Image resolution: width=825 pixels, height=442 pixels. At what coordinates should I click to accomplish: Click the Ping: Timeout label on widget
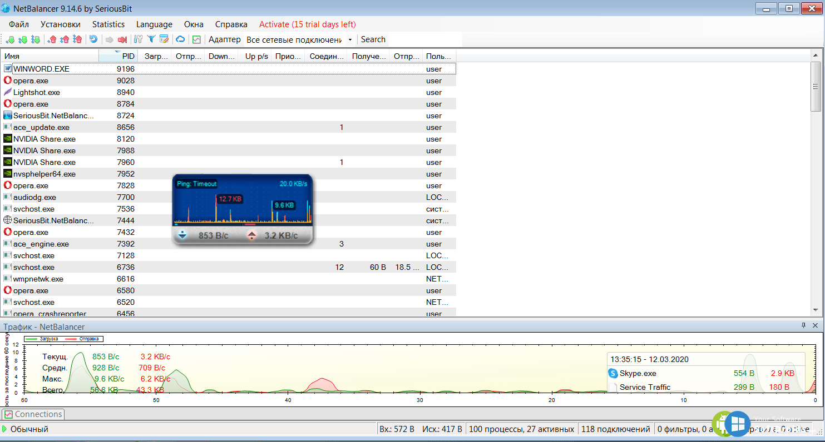point(196,184)
